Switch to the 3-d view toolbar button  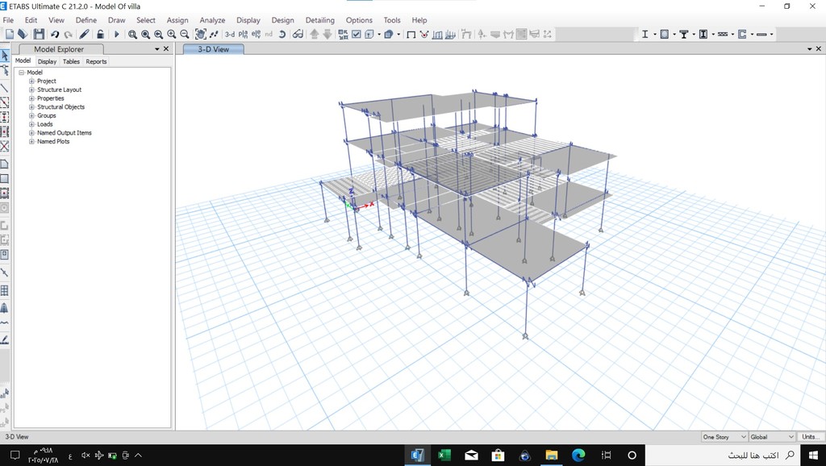(x=230, y=35)
